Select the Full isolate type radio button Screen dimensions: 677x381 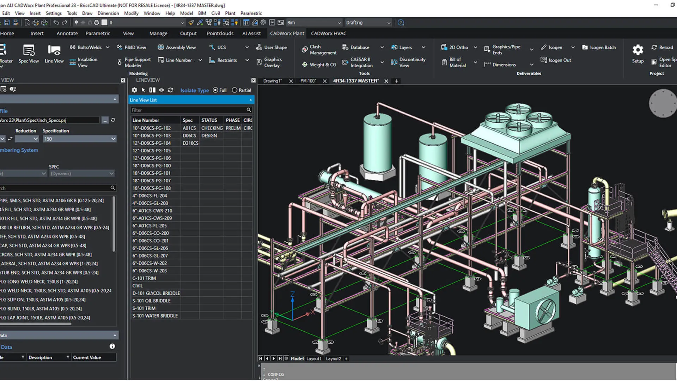[x=215, y=90]
